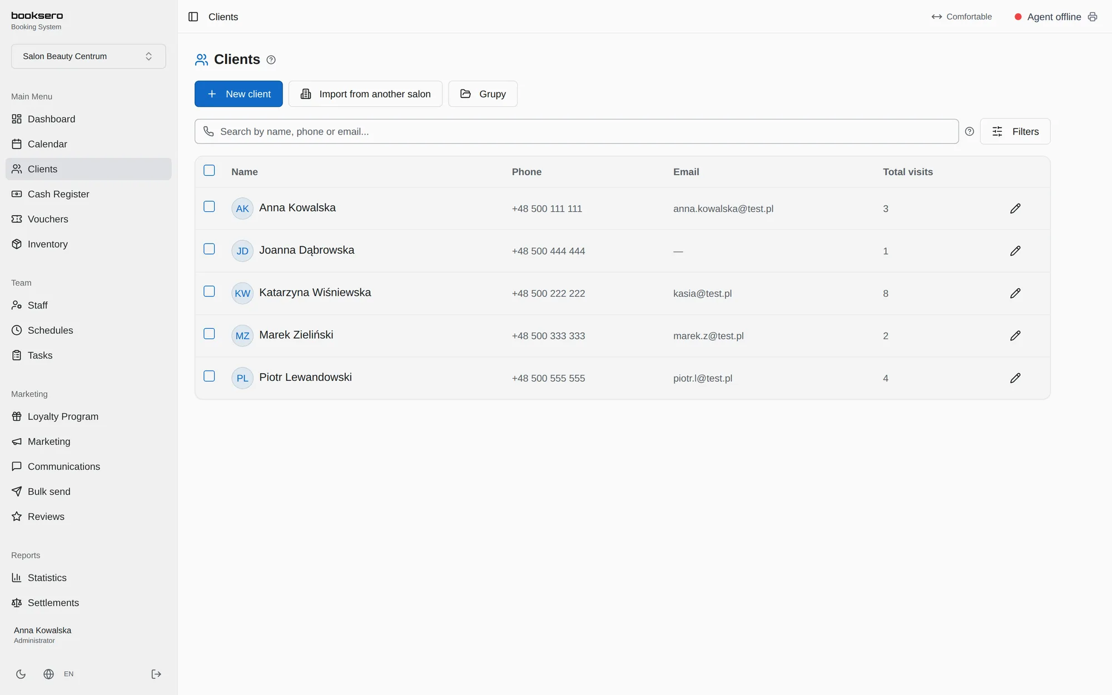Toggle the sidebar panel icon
Image resolution: width=1112 pixels, height=695 pixels.
(193, 17)
